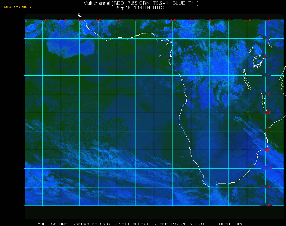Viewport: 286px width, 226px height.
Task: Select the 15W longitude label
Action: (x=81, y=20)
